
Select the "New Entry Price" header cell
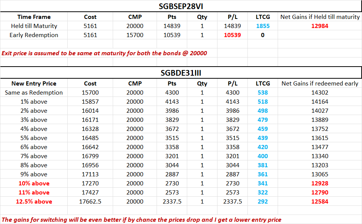coord(34,84)
